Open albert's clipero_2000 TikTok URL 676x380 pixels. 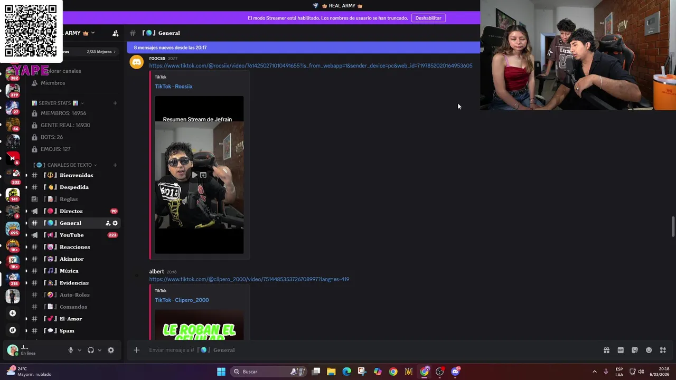tap(249, 279)
